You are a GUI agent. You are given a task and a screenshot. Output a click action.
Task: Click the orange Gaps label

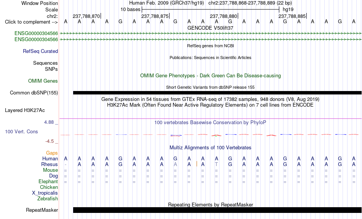click(x=52, y=153)
